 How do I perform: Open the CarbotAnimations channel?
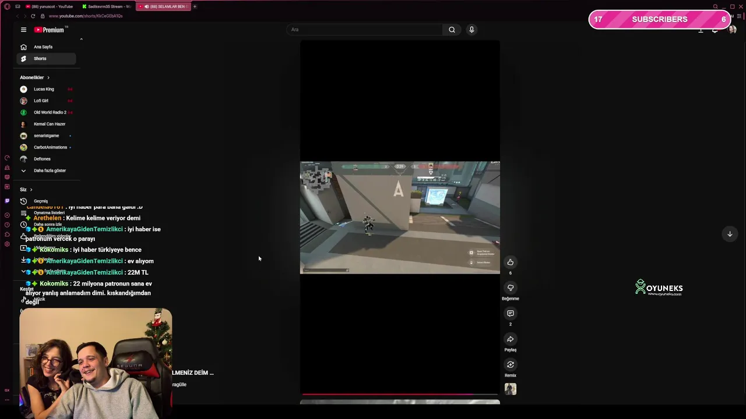click(46, 147)
